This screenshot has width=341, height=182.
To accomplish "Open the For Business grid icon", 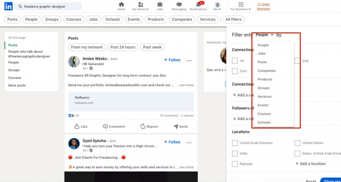I will [241, 4].
